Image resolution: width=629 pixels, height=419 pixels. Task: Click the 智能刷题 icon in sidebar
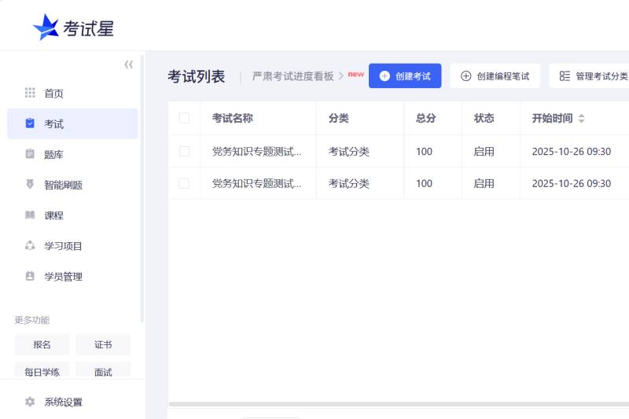tap(30, 185)
